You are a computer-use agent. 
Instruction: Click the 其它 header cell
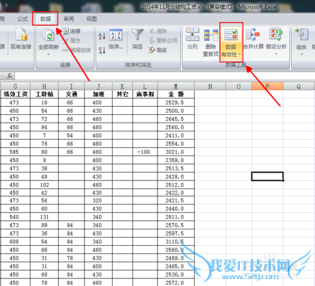122,94
